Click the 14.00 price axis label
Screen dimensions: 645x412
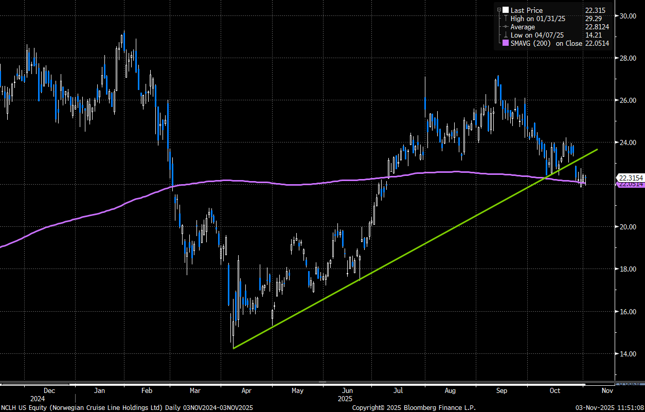629,354
